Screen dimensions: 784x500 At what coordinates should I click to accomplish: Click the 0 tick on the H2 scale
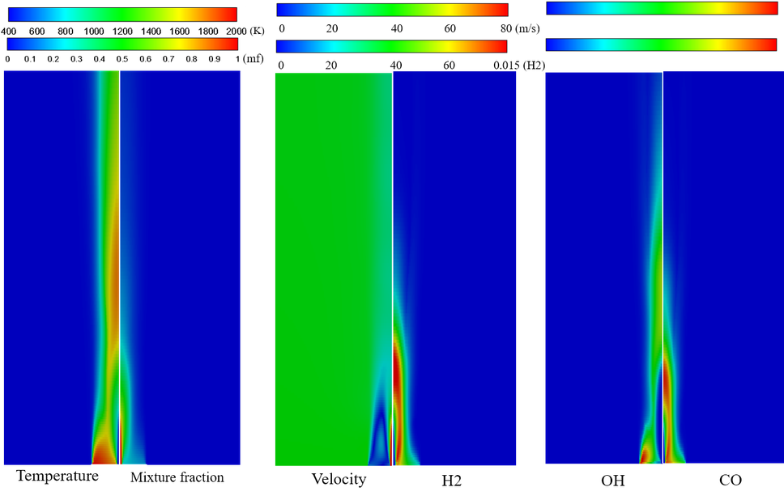click(x=281, y=66)
